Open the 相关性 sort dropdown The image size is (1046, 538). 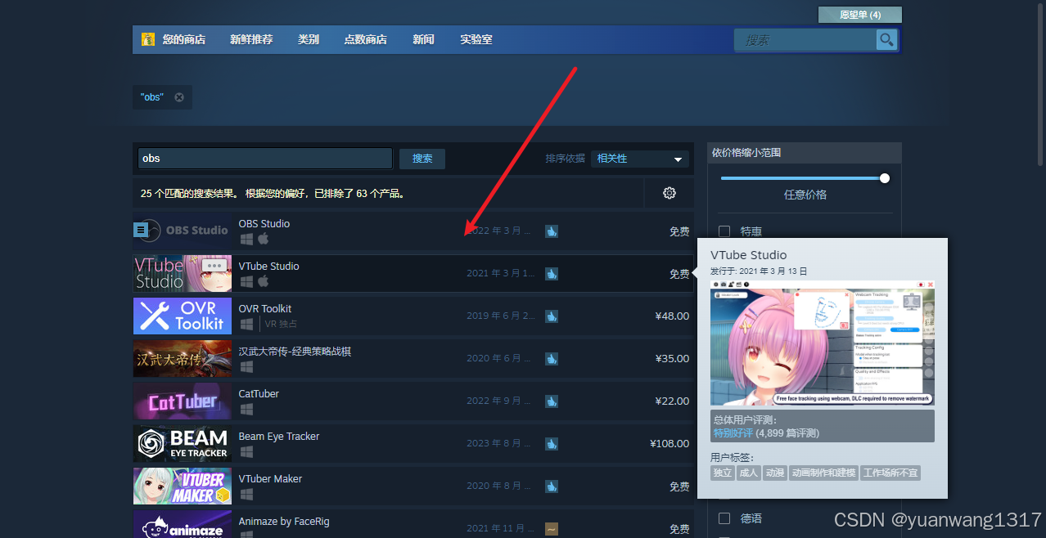pos(640,159)
